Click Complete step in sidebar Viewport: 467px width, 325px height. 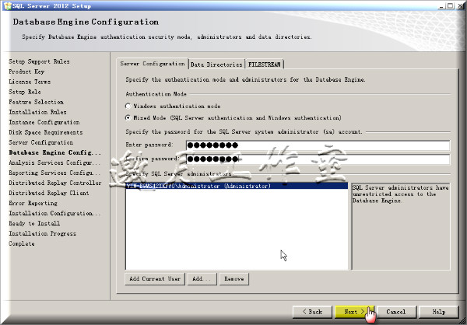coord(22,244)
